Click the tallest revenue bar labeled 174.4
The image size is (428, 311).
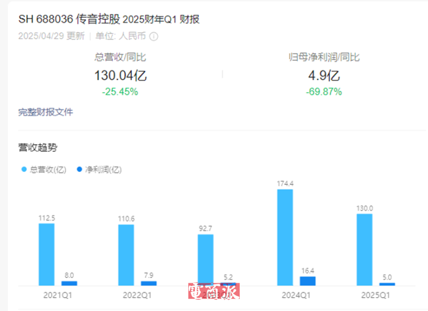tap(285, 237)
